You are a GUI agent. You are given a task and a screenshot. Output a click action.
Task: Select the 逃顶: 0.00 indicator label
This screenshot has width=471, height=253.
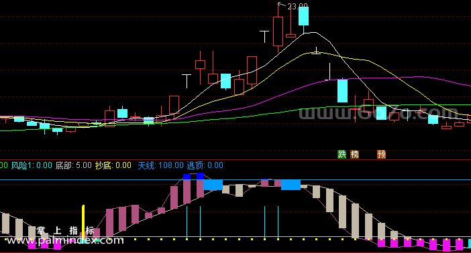pyautogui.click(x=205, y=165)
